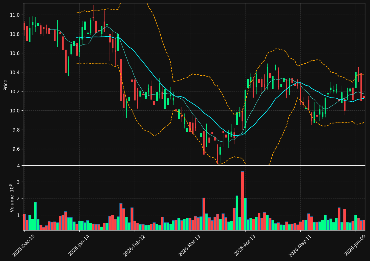Click the 2026-Feb-12 date label
The width and height of the screenshot is (370, 261).
(134, 245)
